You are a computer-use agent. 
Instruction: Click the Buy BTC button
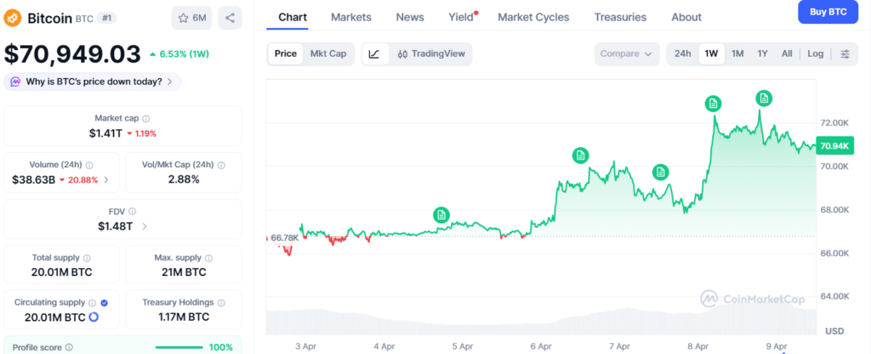(x=828, y=12)
